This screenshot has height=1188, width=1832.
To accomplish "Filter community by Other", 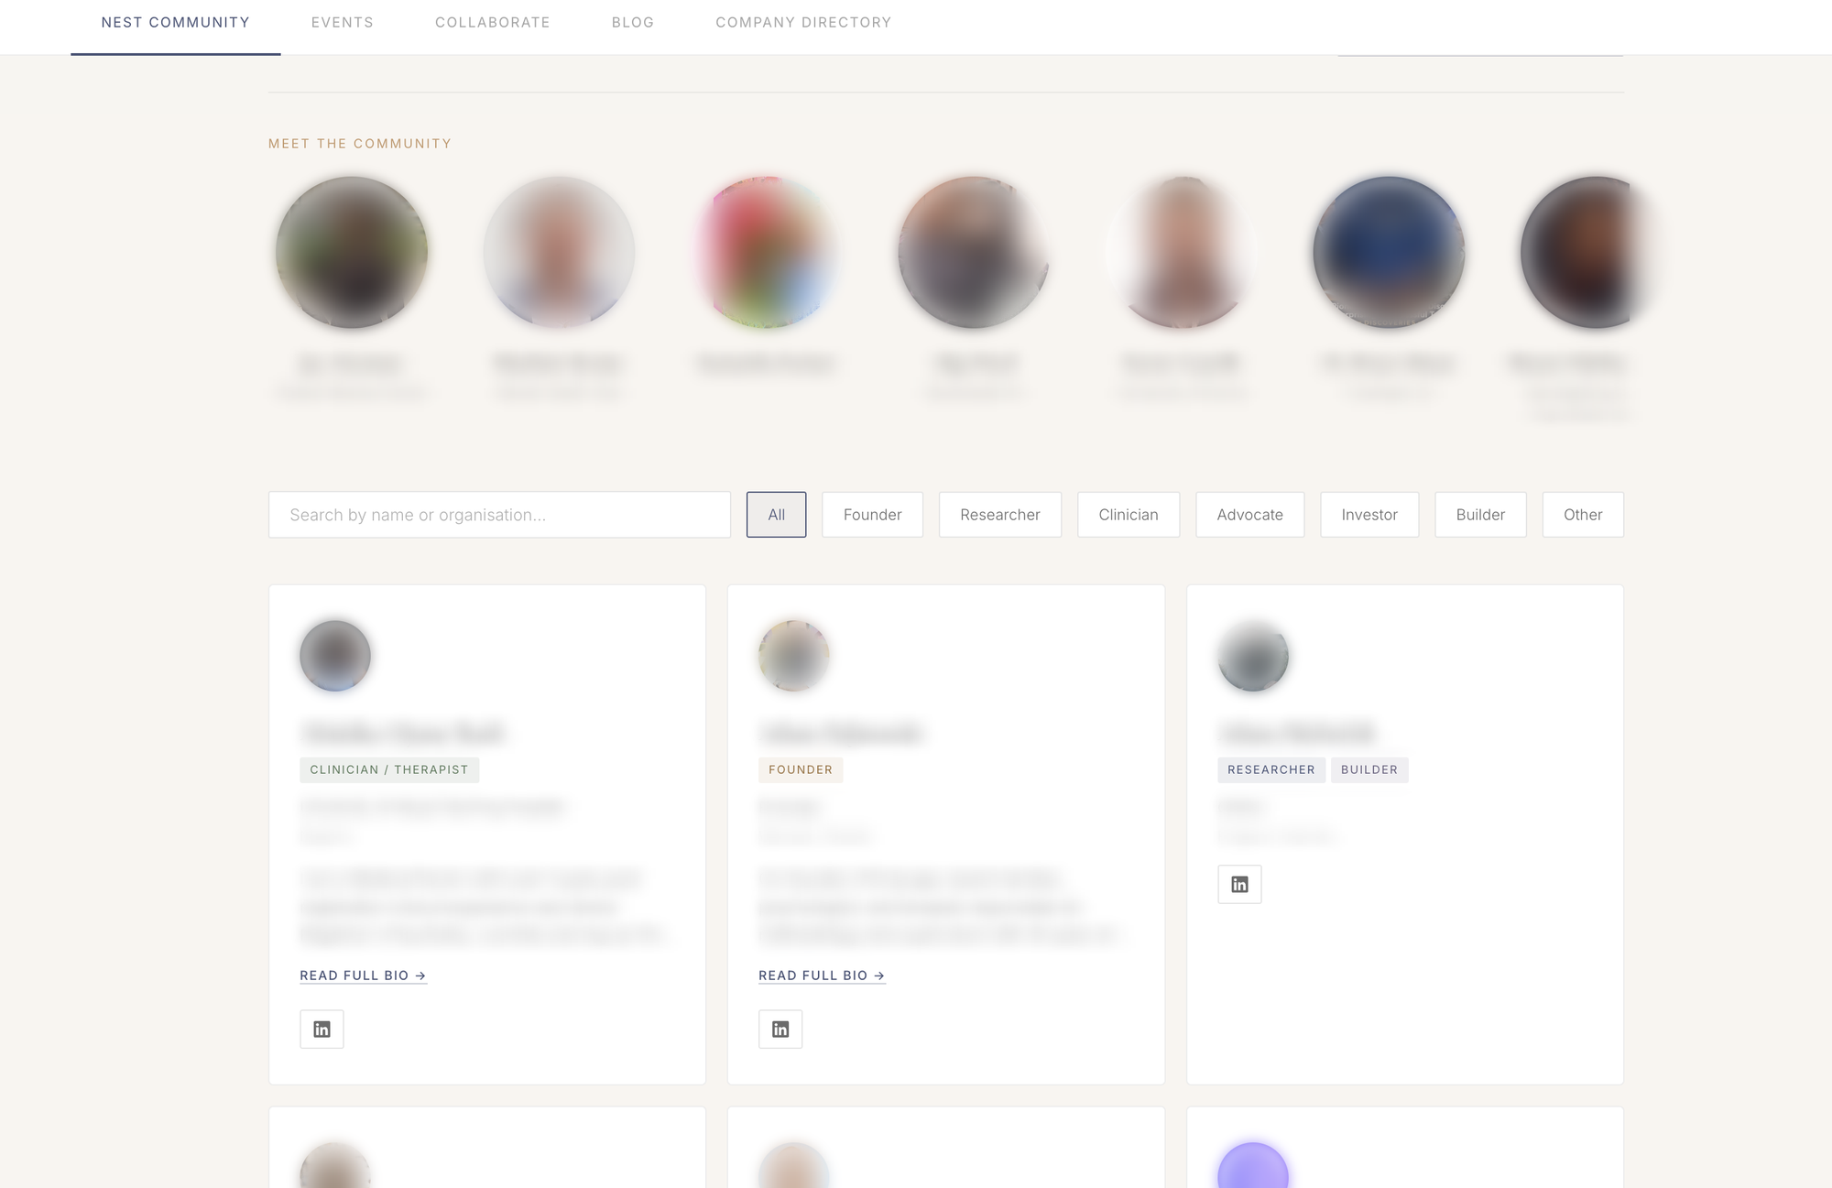I will pyautogui.click(x=1583, y=515).
